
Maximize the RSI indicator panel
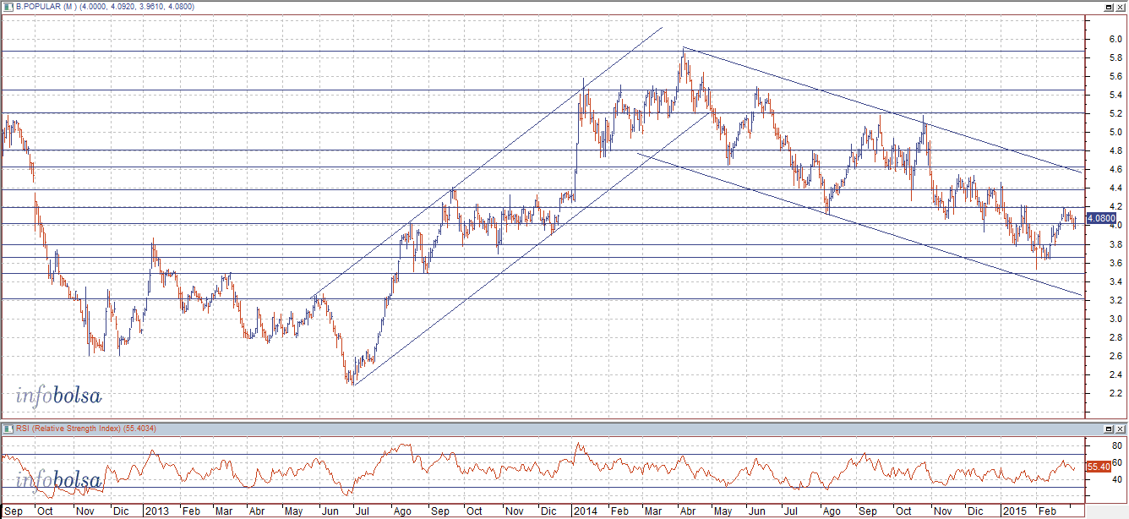1108,429
